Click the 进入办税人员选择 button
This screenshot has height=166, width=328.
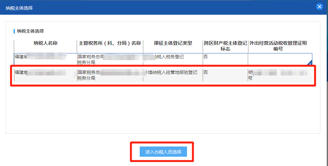163,152
